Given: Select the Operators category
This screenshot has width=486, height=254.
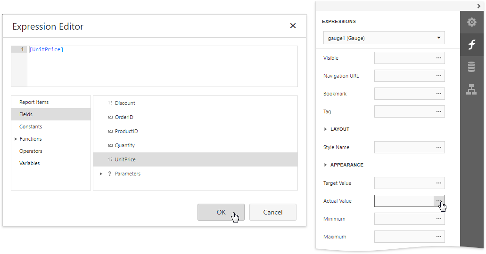Looking at the screenshot, I should tap(31, 151).
